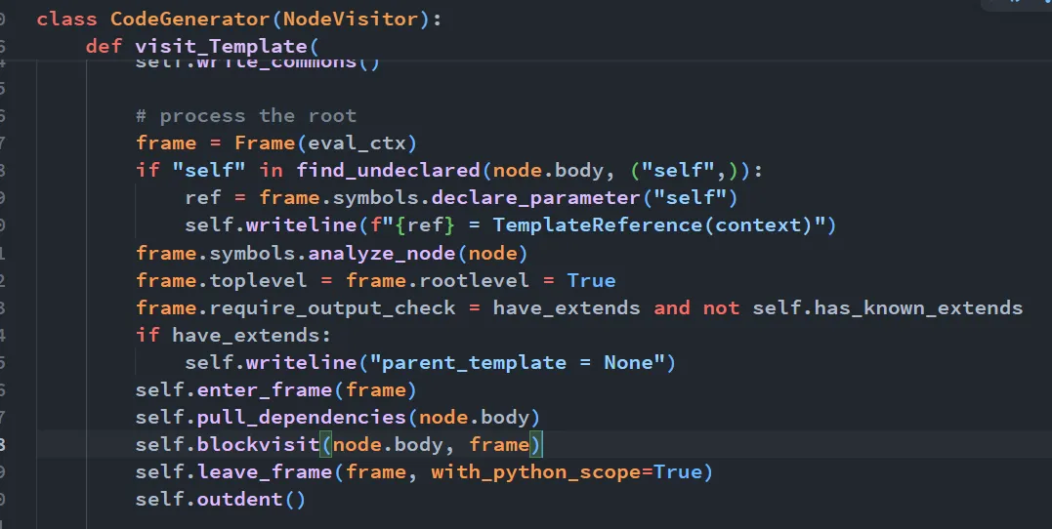The height and width of the screenshot is (529, 1052).
Task: Click the 'if have_extends:' line
Action: point(233,335)
